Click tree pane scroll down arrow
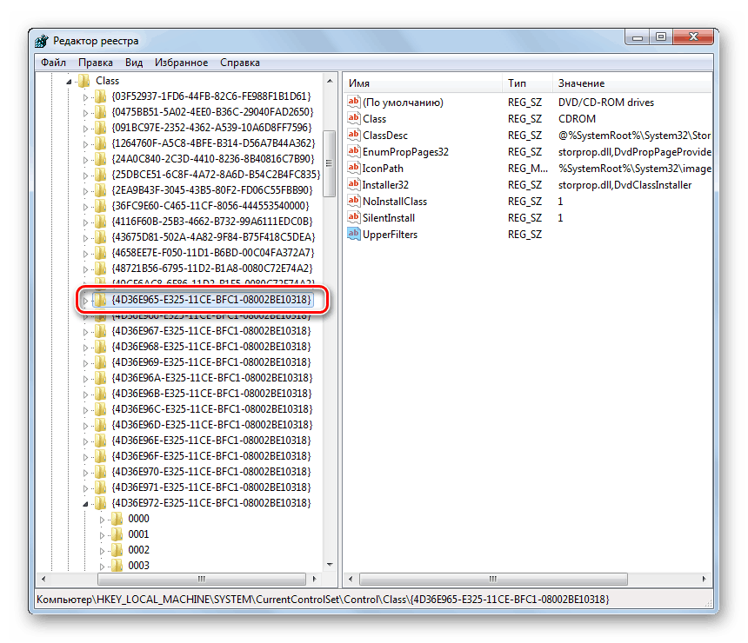Viewport: 748px width, 643px height. (x=330, y=565)
